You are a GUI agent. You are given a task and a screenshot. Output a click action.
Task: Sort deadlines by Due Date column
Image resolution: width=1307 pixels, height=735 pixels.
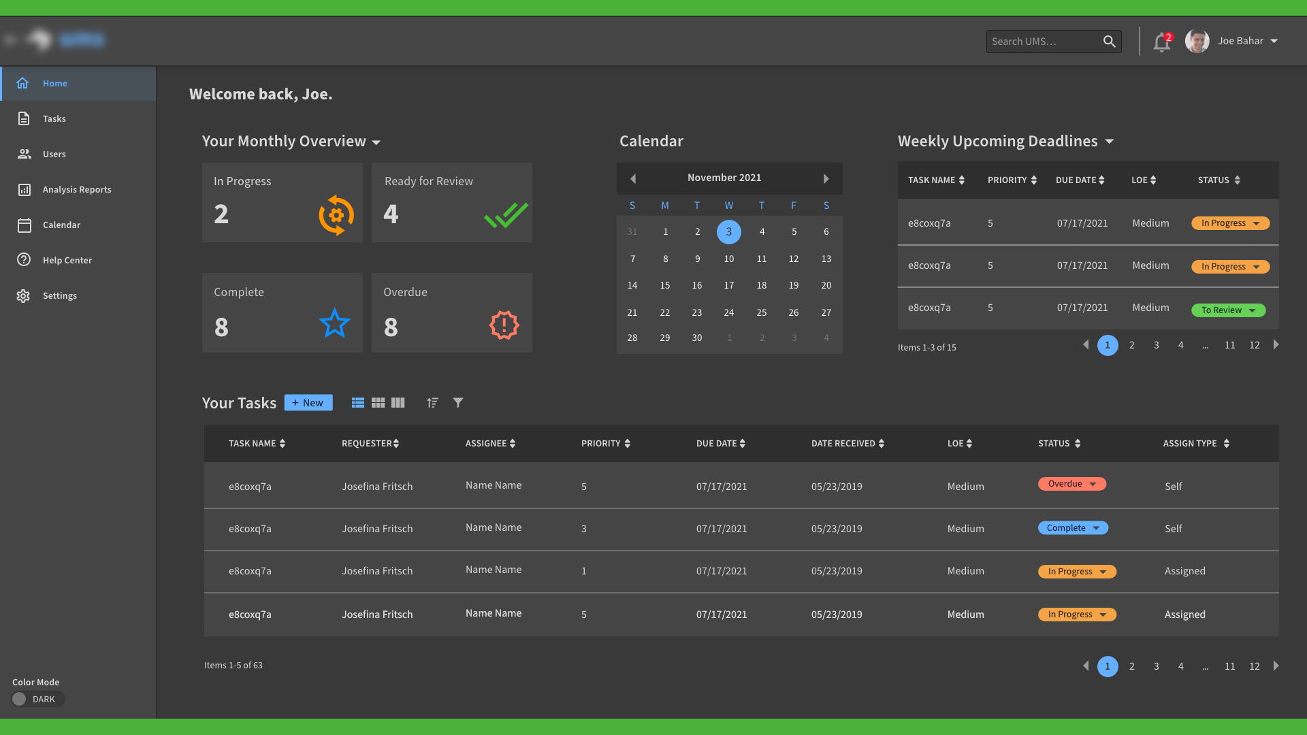(x=1080, y=180)
